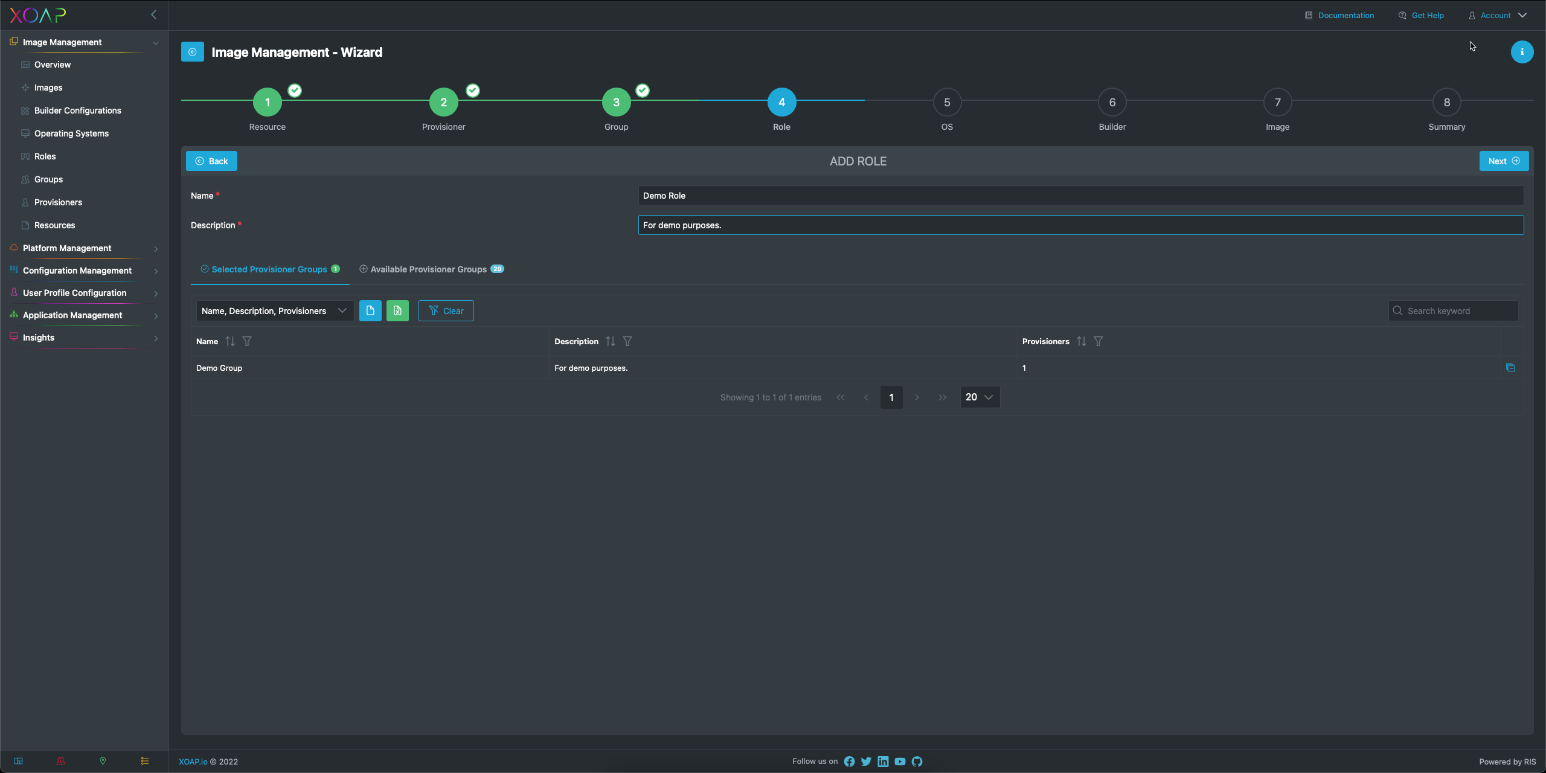Open XOAP GitHub page icon
Viewport: 1546px width, 773px height.
pos(917,762)
